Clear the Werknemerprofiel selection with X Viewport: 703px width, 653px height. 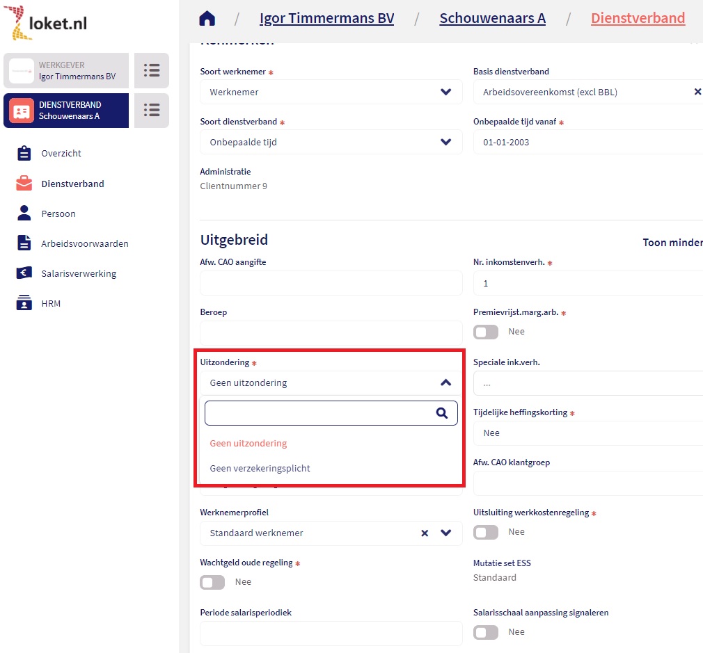425,533
